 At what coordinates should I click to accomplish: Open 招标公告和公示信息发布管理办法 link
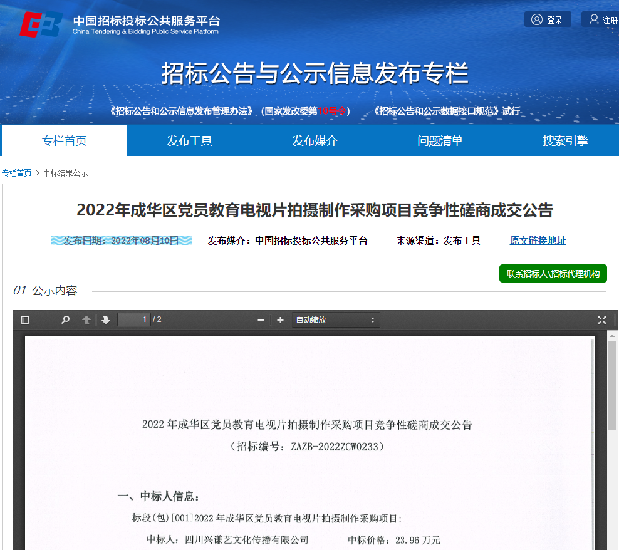pyautogui.click(x=230, y=111)
